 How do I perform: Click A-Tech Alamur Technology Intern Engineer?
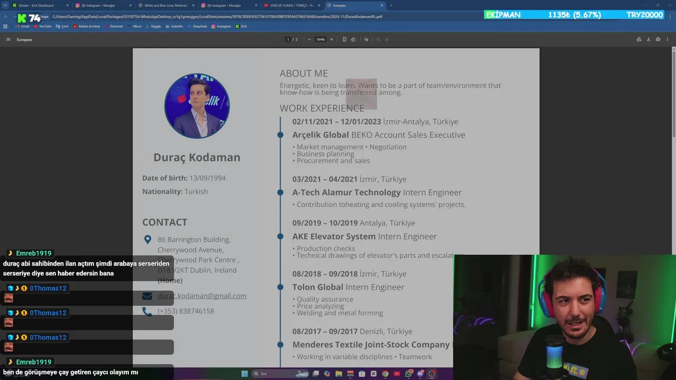pyautogui.click(x=377, y=193)
